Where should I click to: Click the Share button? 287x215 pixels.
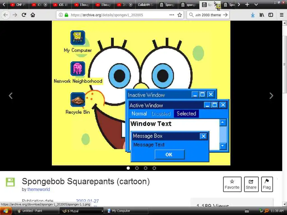click(251, 184)
